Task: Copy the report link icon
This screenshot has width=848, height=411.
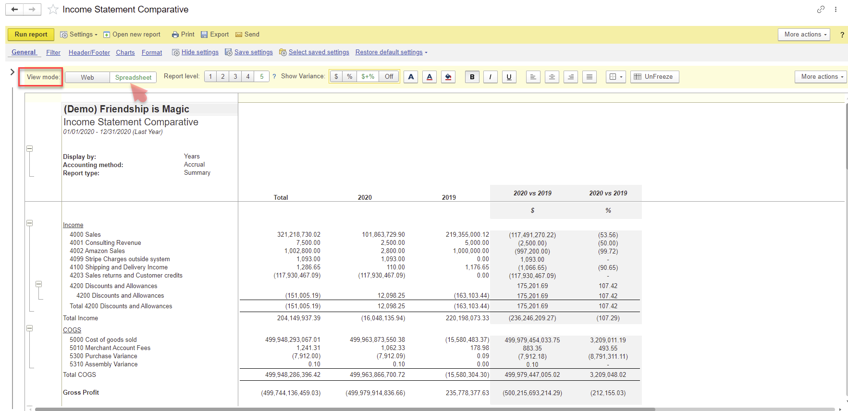Action: coord(821,9)
